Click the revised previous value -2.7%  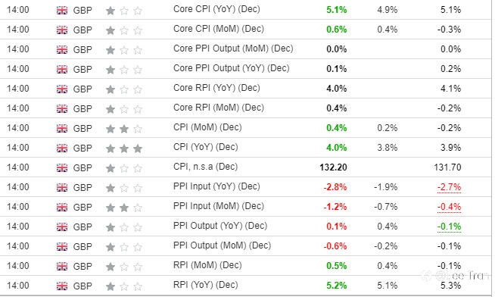point(449,187)
